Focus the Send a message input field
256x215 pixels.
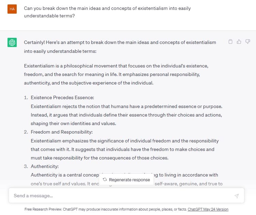tap(126, 196)
